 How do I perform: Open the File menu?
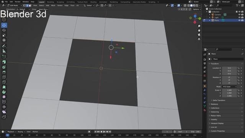[6, 2]
